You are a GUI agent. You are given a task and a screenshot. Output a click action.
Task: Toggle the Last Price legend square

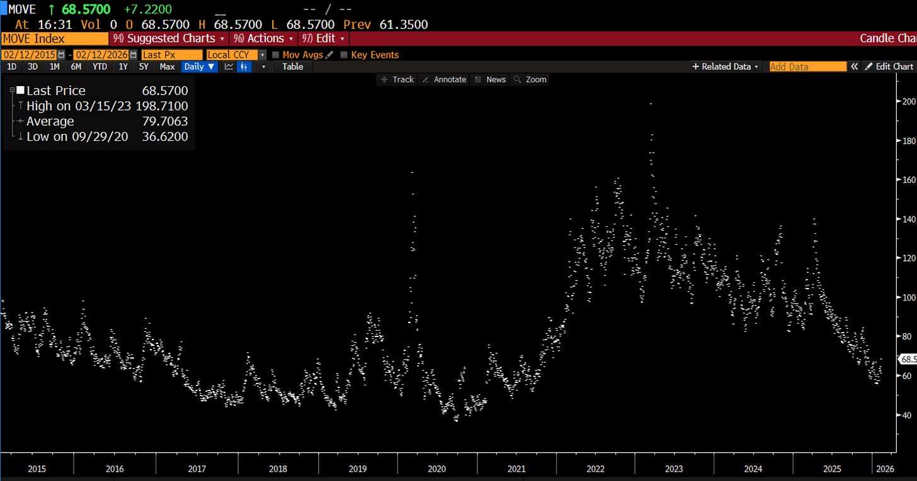click(21, 91)
